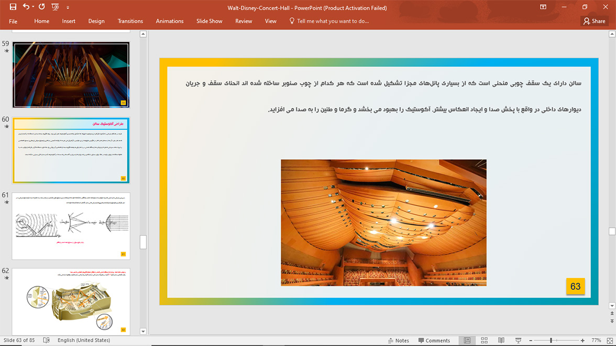Image resolution: width=616 pixels, height=346 pixels.
Task: Click the zoom out minus button
Action: click(x=531, y=340)
